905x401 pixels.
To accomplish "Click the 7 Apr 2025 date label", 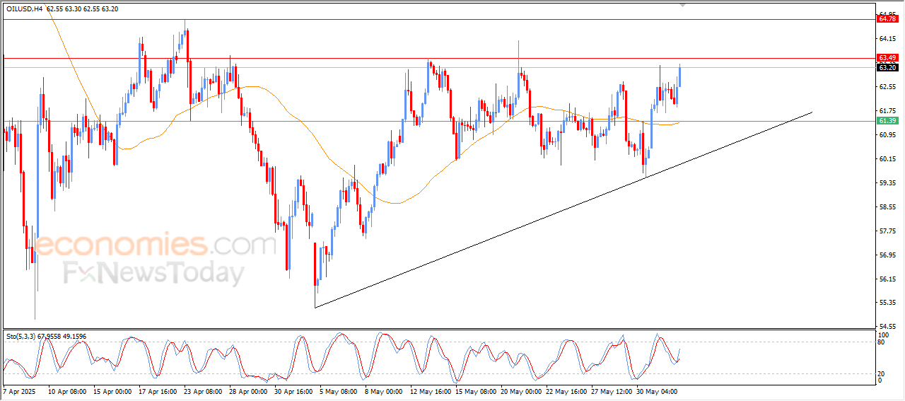I will [18, 390].
